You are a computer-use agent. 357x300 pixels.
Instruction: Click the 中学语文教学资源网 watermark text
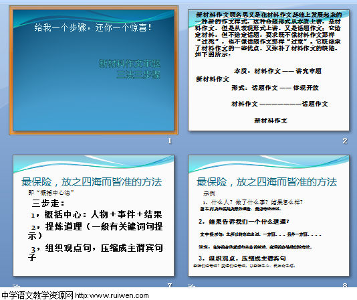pos(37,295)
